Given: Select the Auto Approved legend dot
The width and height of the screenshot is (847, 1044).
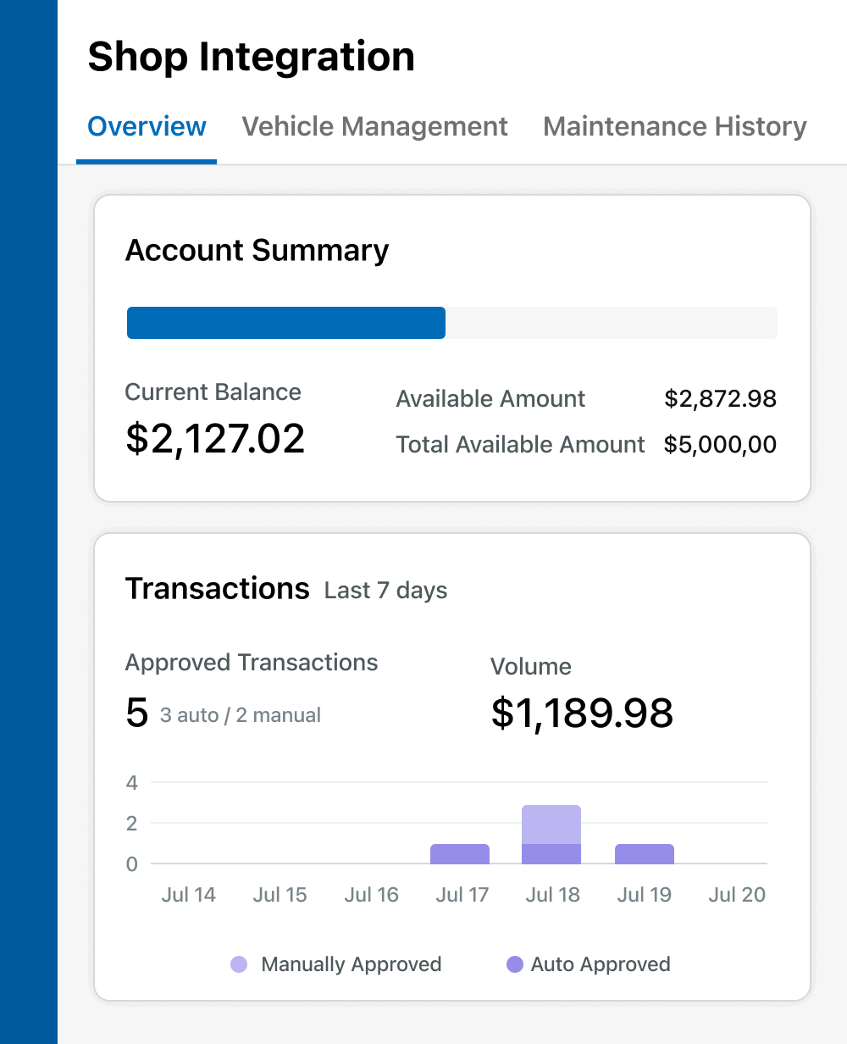Looking at the screenshot, I should click(515, 964).
